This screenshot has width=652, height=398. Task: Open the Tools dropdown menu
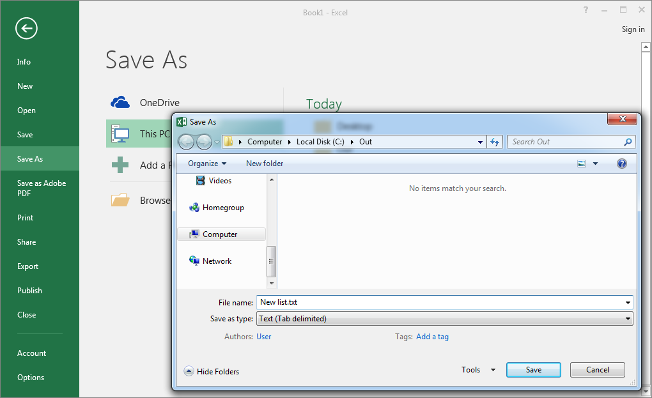click(x=479, y=370)
